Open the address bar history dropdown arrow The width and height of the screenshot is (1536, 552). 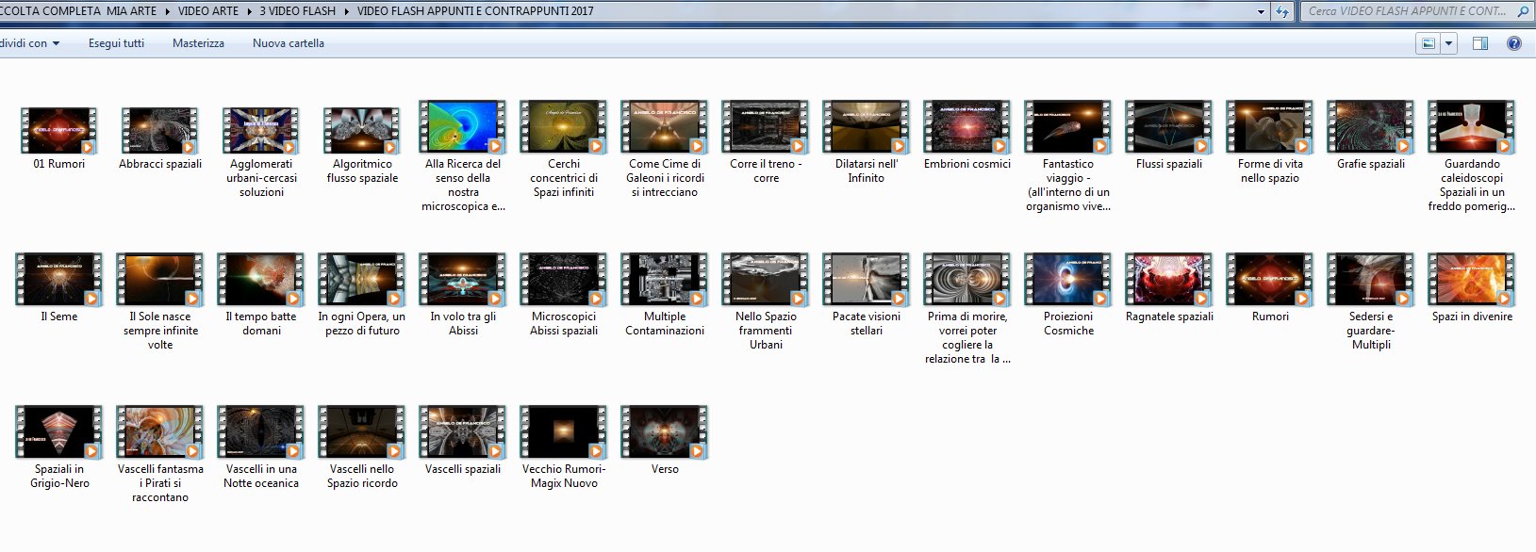tap(1262, 11)
